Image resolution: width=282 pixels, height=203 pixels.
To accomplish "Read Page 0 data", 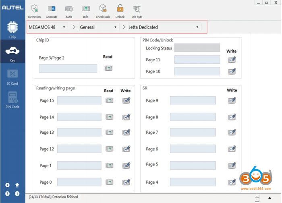I will pos(109,182).
